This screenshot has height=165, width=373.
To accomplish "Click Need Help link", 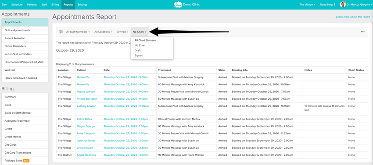I will [327, 4].
